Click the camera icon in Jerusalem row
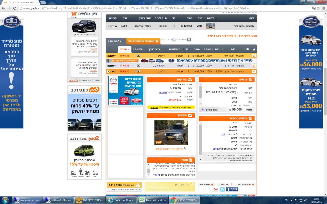327x204 pixels. tap(138, 56)
